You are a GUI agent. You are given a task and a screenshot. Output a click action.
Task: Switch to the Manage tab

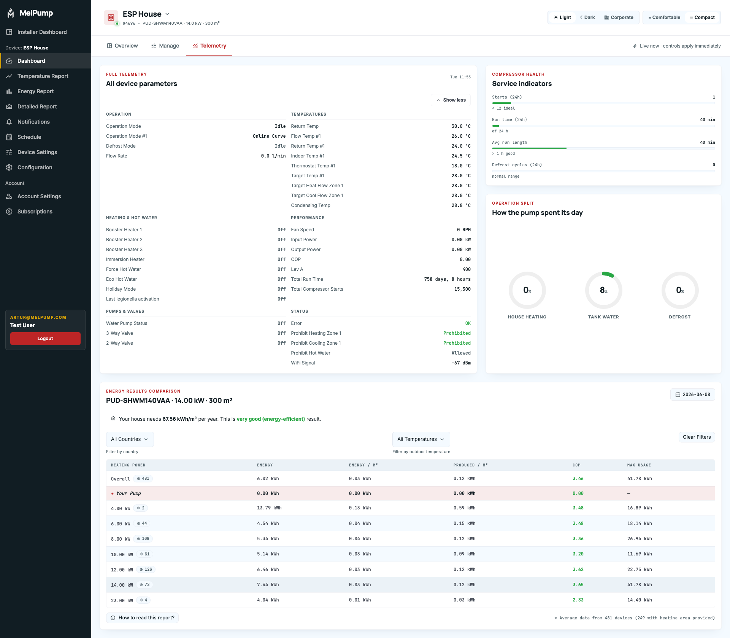165,46
